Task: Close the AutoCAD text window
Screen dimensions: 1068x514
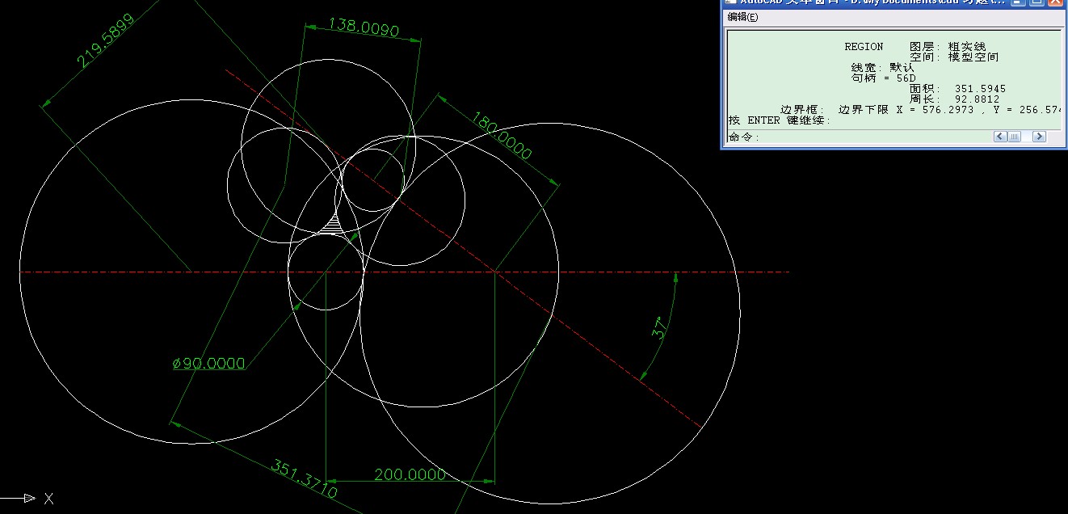Action: point(1055,2)
